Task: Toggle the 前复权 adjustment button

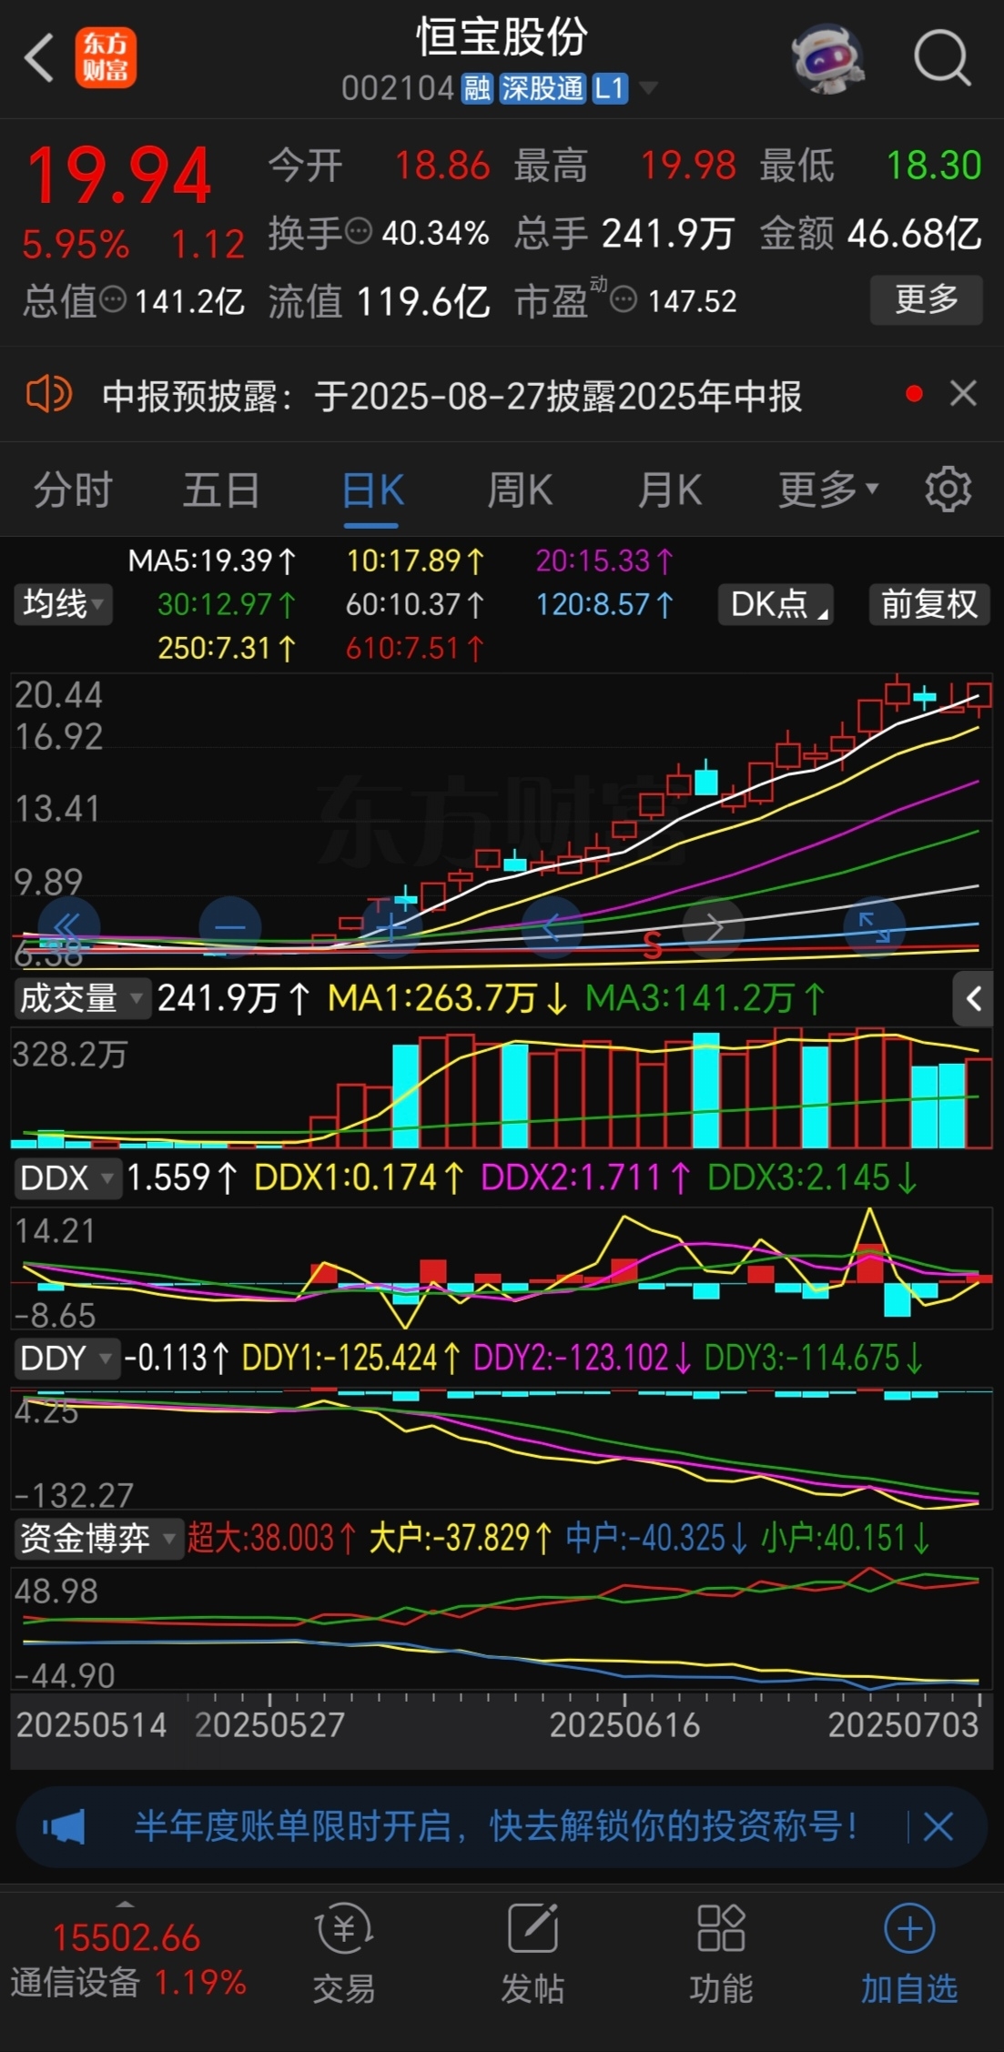Action: (x=928, y=603)
